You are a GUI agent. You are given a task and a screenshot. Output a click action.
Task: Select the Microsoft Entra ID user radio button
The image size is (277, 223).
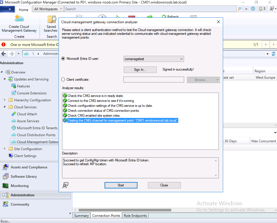pyautogui.click(x=63, y=59)
